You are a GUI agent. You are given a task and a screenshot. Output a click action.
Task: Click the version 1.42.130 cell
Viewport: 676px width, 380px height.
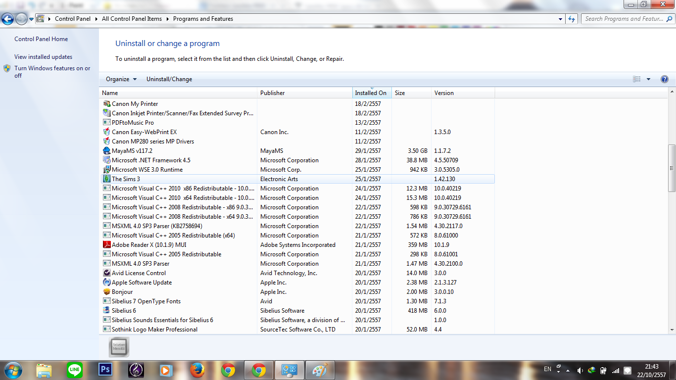[x=444, y=179]
